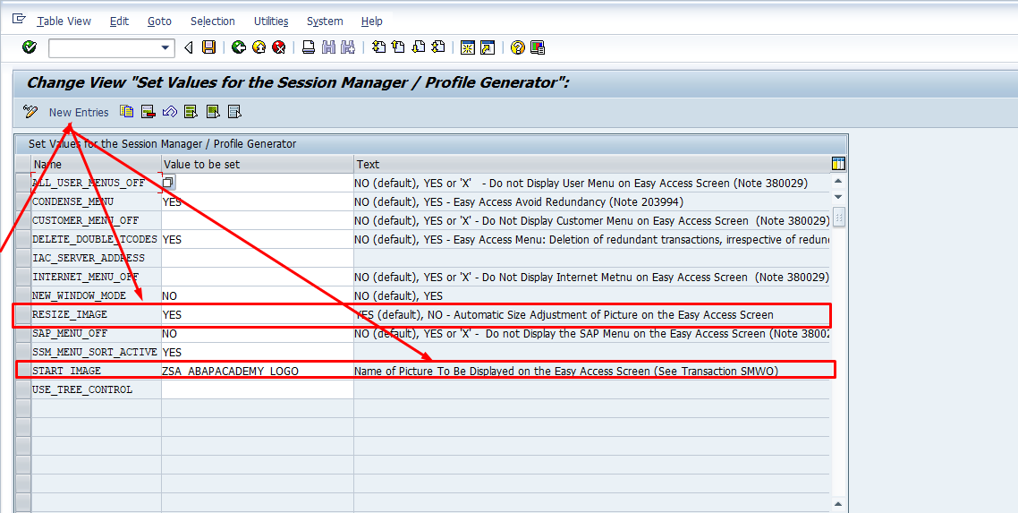Viewport: 1018px width, 513px height.
Task: Cancel with the red X icon
Action: point(279,47)
